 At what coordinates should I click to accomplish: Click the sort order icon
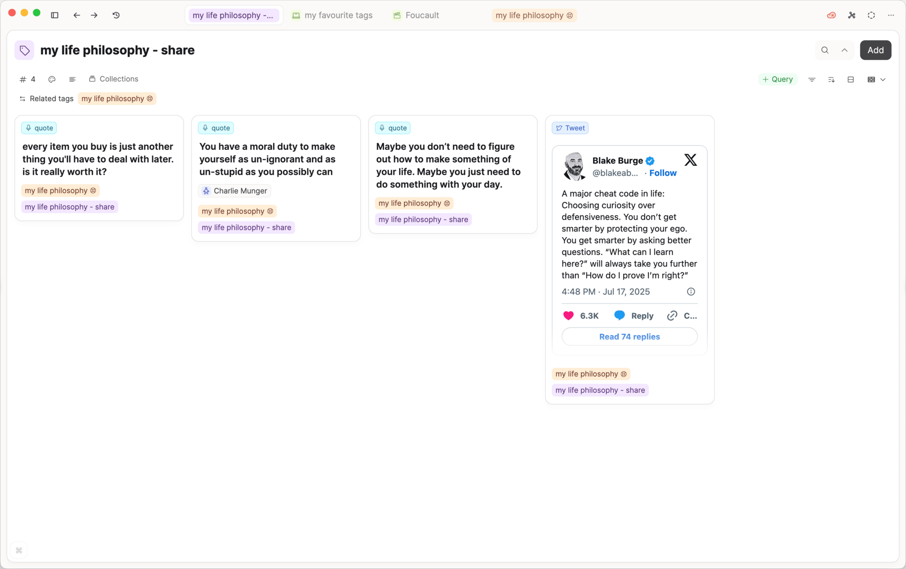pos(831,80)
